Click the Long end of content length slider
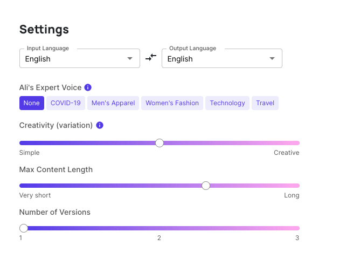Viewport: 353px width, 259px height. [x=297, y=186]
